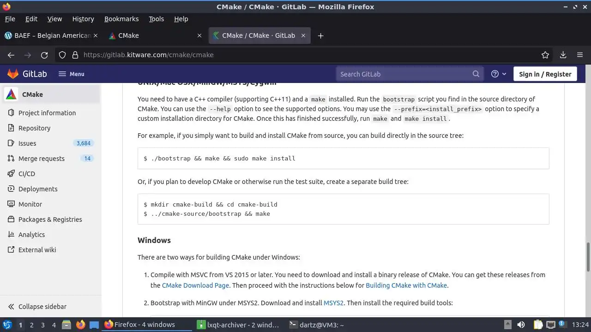
Task: Go back to the previous page
Action: [11, 55]
